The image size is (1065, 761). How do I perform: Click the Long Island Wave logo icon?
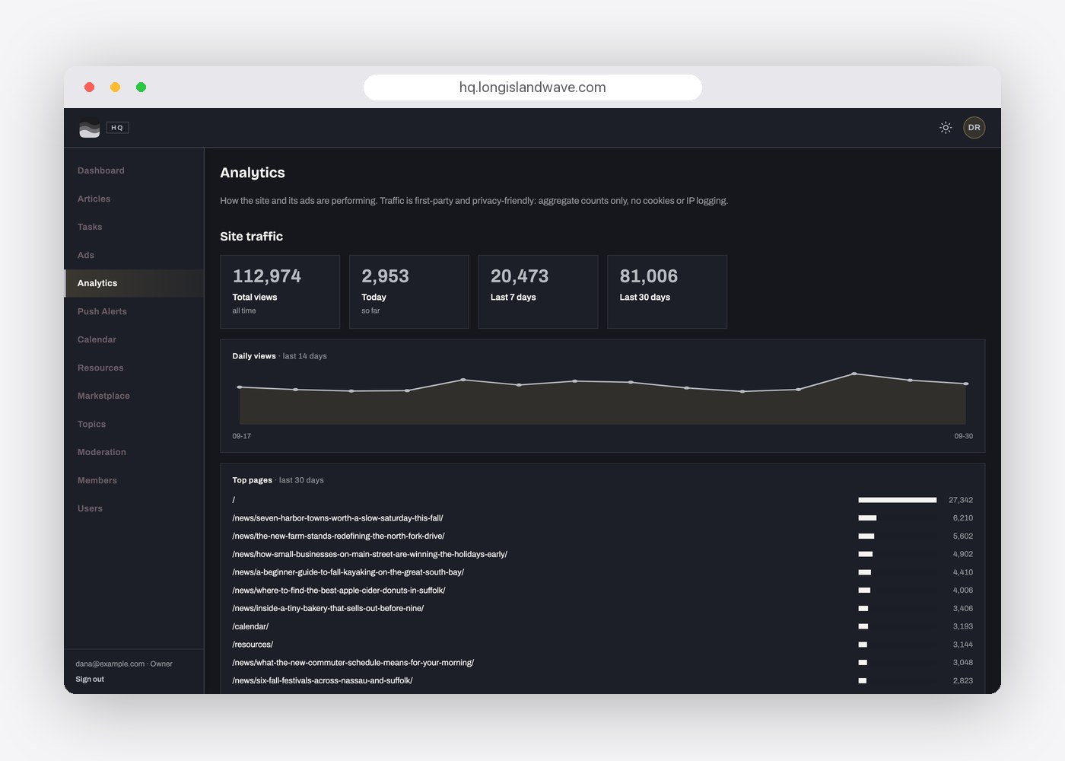point(89,129)
